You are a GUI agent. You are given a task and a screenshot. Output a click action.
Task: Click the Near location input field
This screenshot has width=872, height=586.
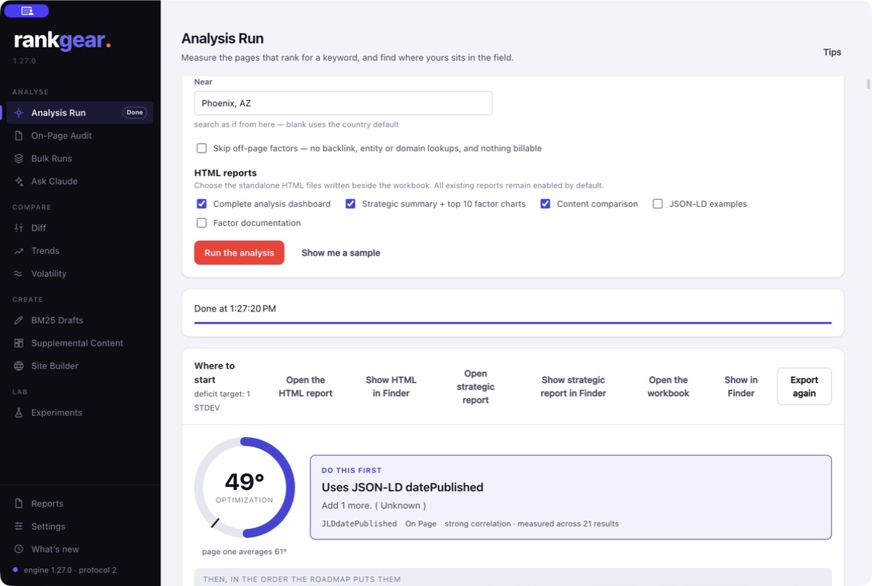click(x=343, y=103)
